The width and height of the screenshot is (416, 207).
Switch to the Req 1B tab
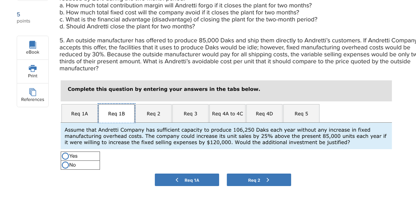[117, 113]
